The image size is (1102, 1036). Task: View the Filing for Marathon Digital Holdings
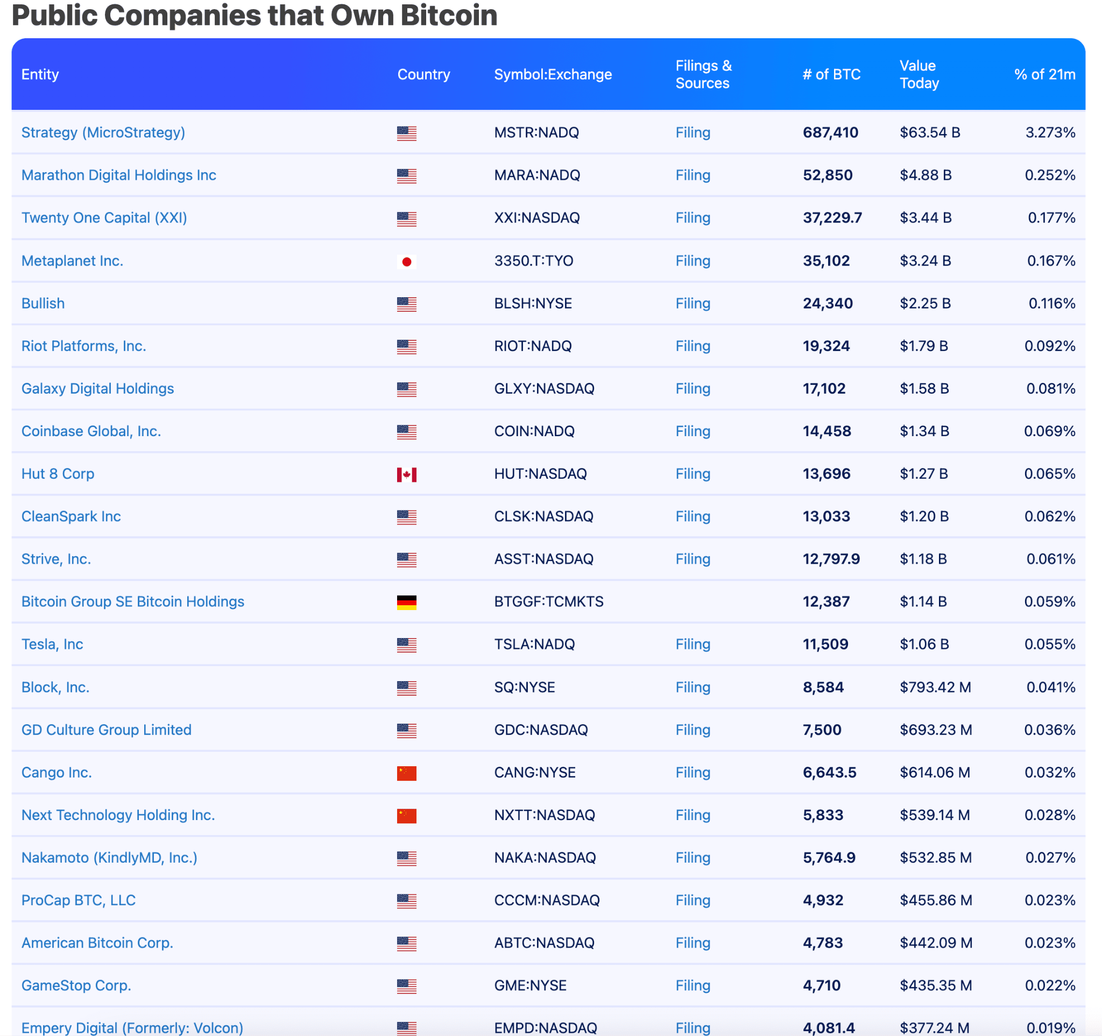tap(693, 175)
